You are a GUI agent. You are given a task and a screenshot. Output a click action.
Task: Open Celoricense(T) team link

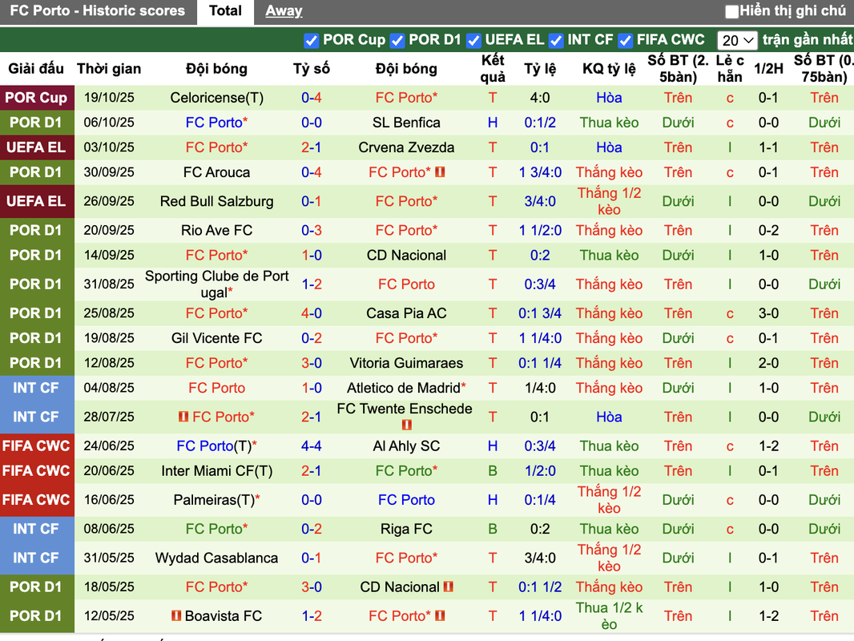[x=217, y=98]
